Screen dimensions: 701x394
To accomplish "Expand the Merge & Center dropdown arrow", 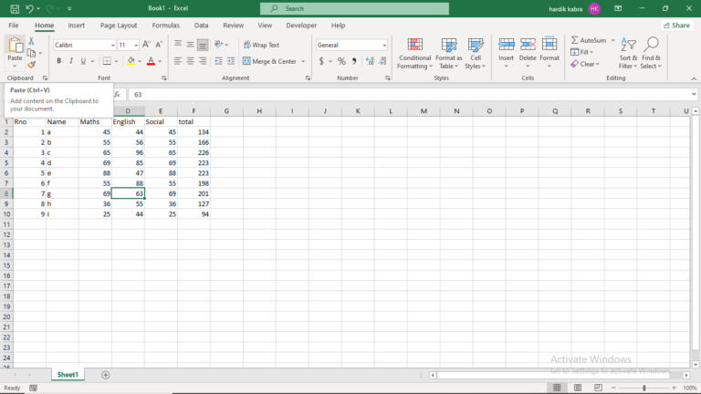I will tap(303, 61).
